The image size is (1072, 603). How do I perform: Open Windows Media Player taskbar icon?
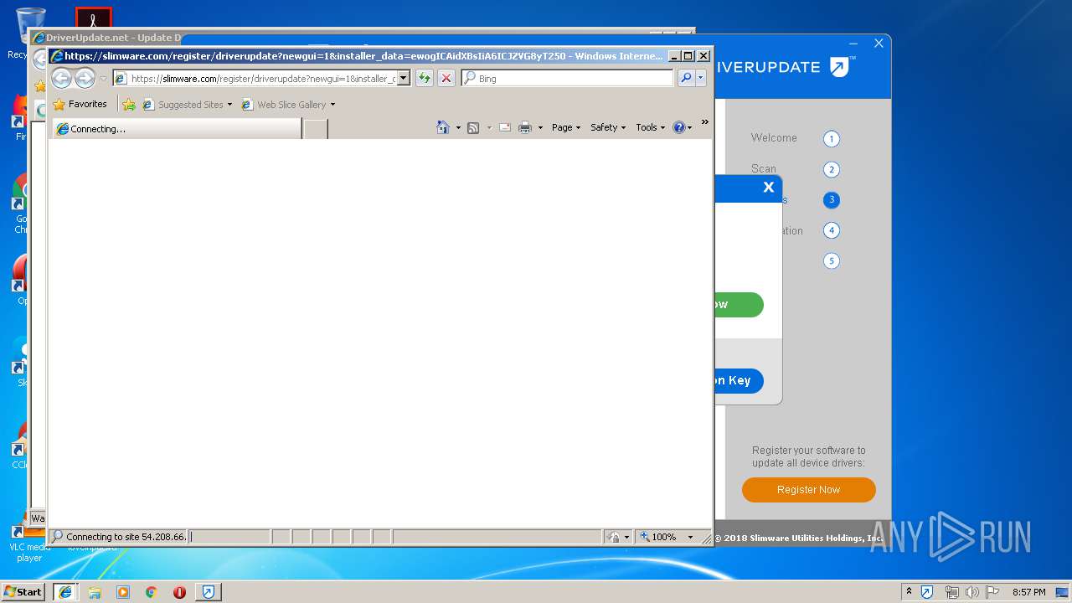tap(123, 592)
